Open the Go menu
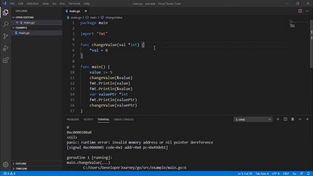This screenshot has height=176, width=313. tap(54, 3)
